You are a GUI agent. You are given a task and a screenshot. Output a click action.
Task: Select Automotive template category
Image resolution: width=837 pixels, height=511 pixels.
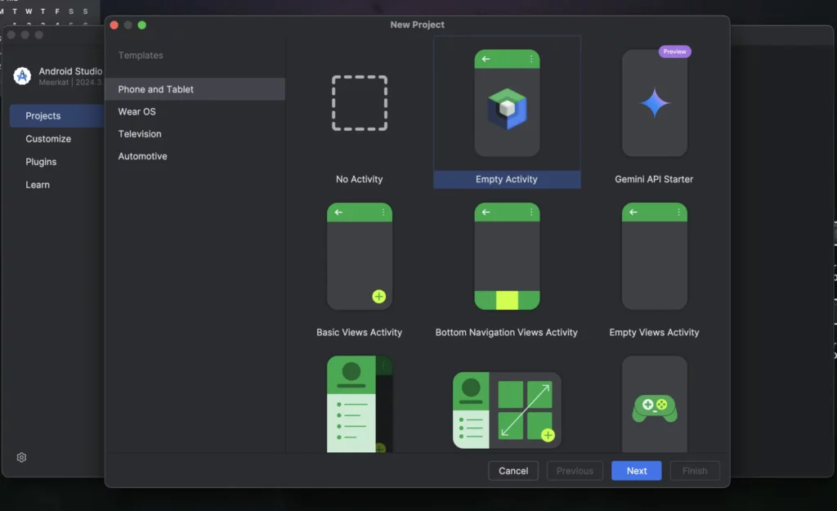tap(195, 156)
